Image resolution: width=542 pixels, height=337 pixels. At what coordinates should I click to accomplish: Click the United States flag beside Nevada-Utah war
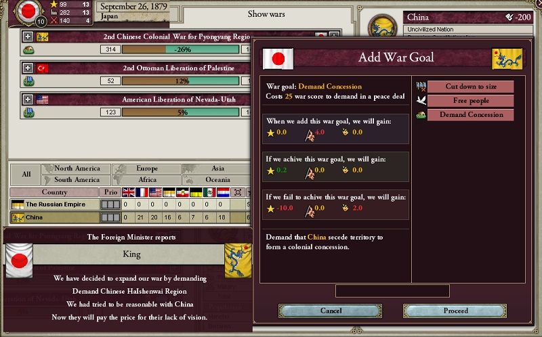pyautogui.click(x=42, y=99)
